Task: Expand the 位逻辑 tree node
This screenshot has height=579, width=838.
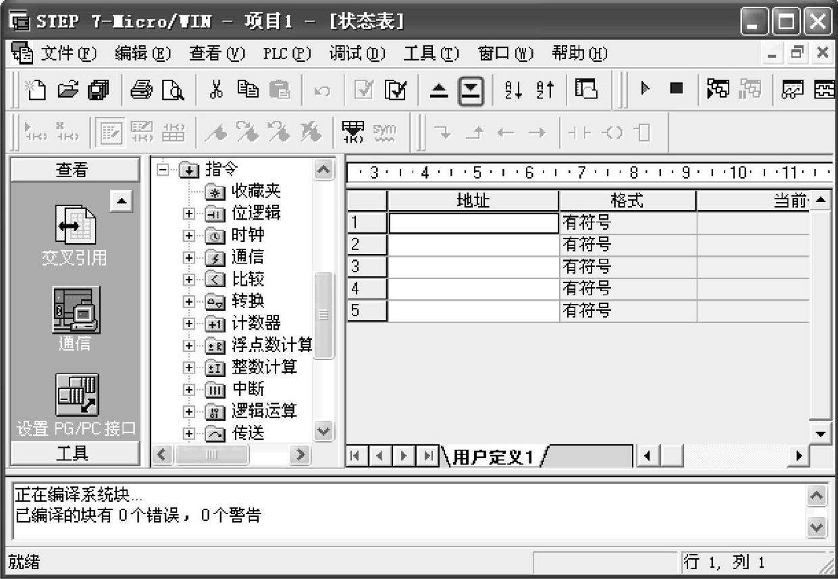Action: (189, 214)
